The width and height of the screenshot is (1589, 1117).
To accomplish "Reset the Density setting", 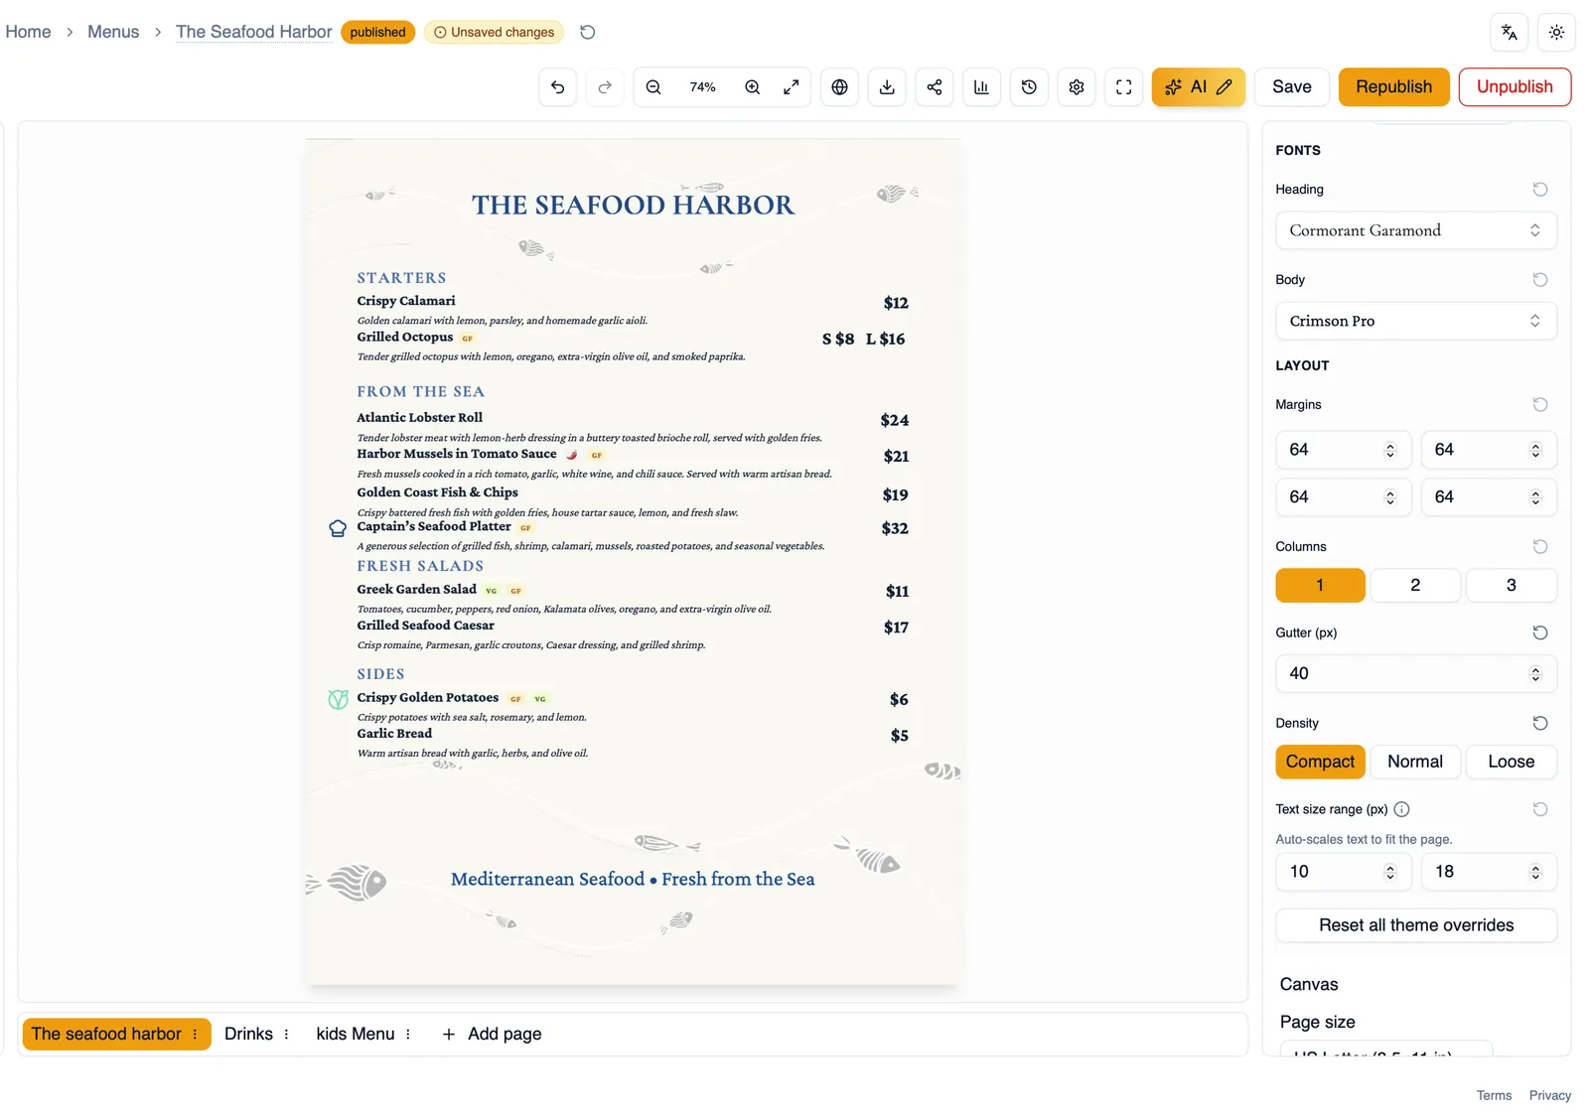I will pyautogui.click(x=1540, y=723).
